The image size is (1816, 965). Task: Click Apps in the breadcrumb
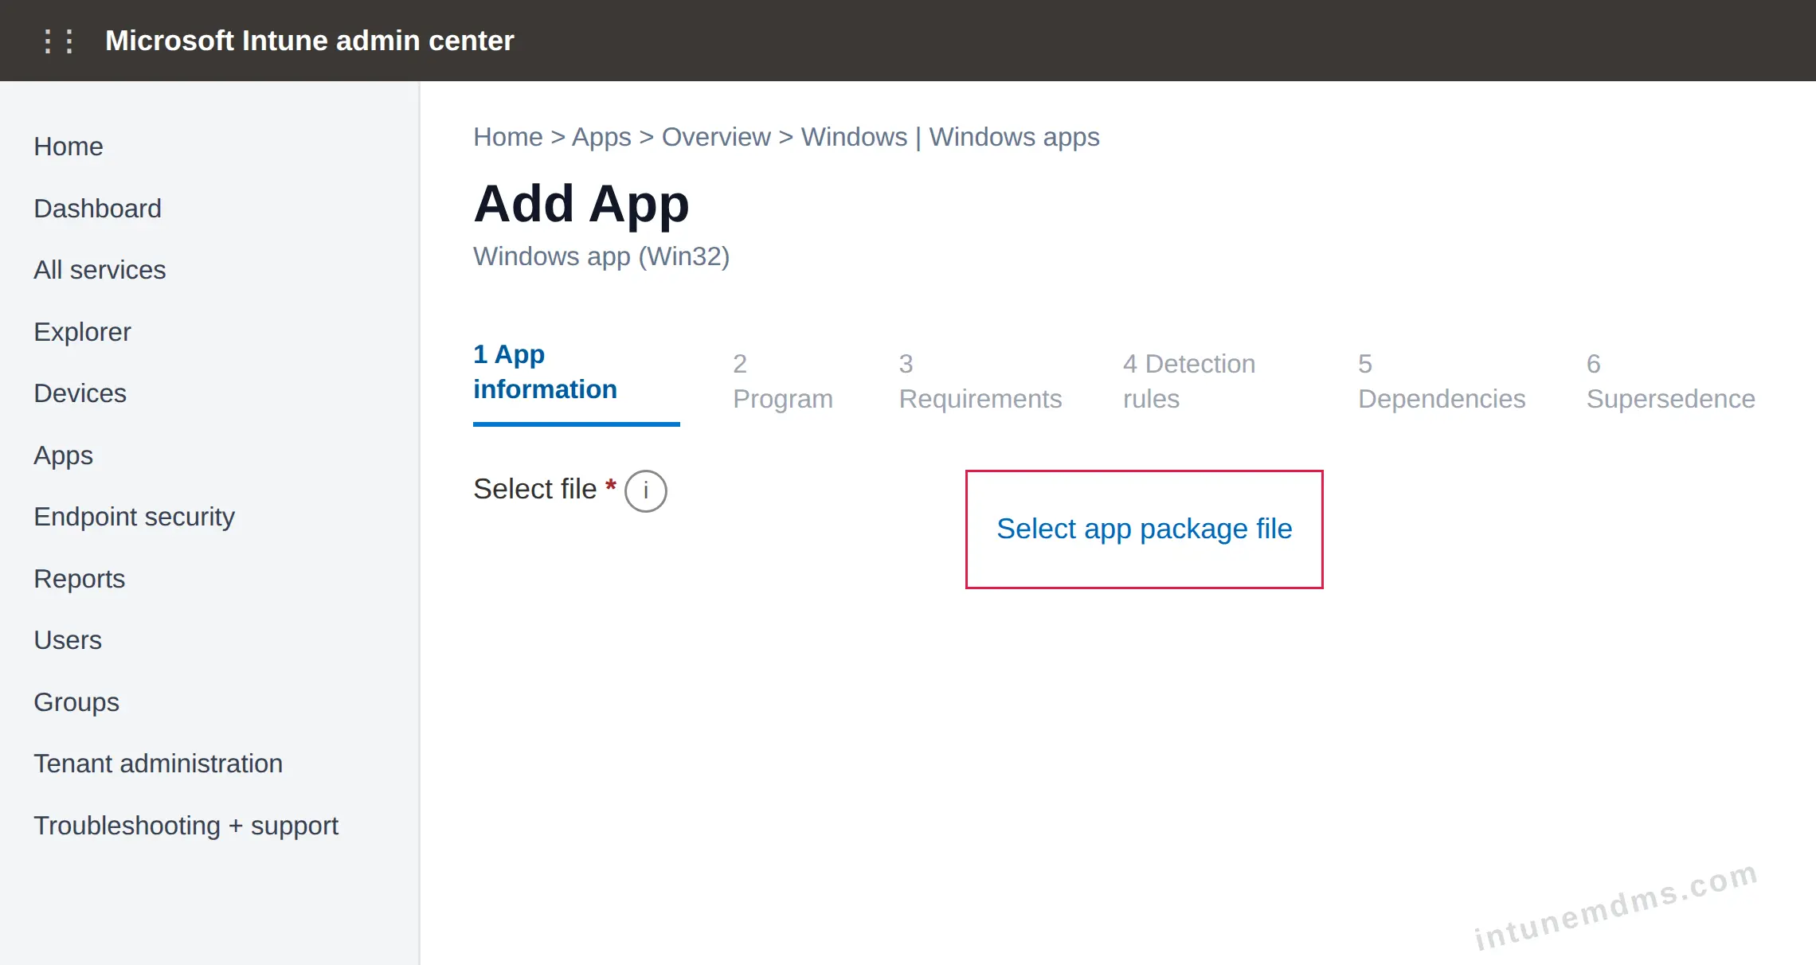tap(601, 137)
